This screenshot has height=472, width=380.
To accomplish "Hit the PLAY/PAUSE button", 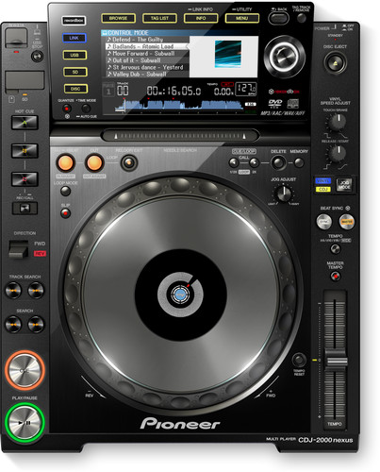I will tap(25, 423).
